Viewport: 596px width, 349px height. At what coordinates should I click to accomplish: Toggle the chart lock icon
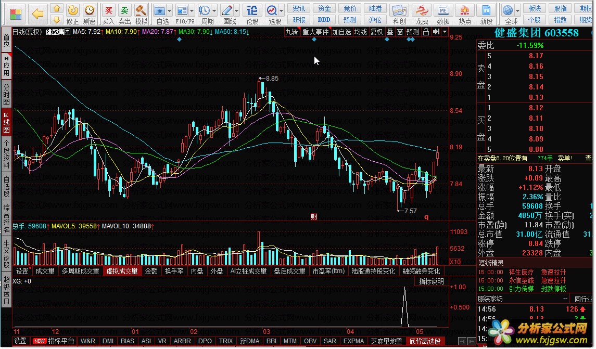pyautogui.click(x=426, y=32)
